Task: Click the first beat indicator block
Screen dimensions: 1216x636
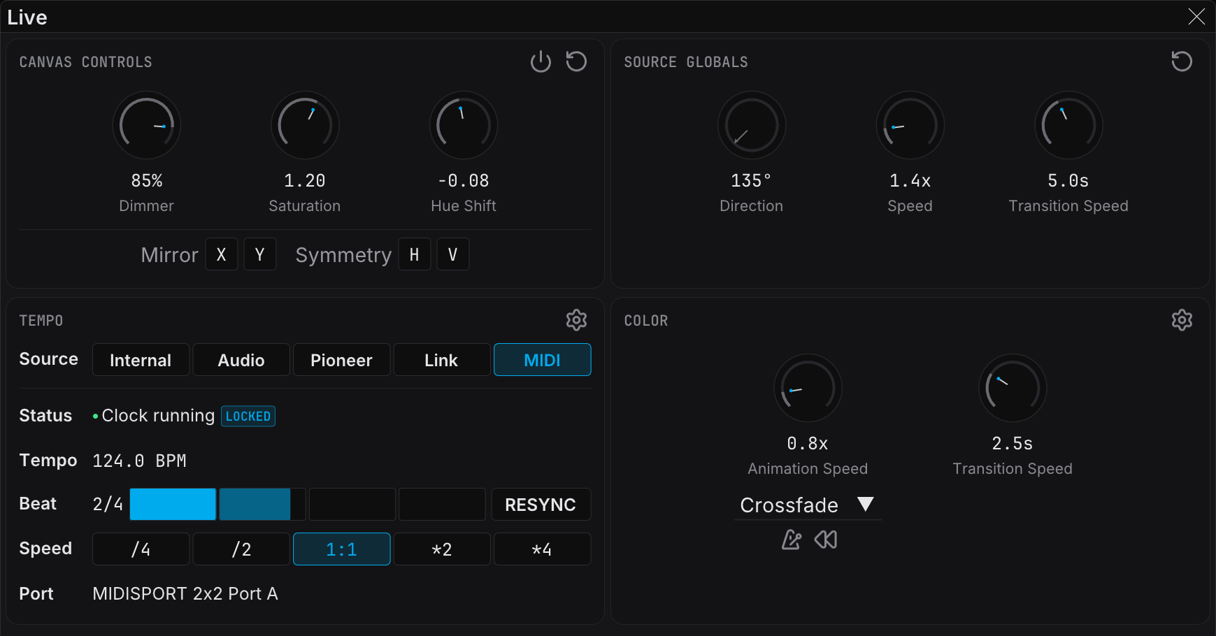Action: [x=173, y=505]
